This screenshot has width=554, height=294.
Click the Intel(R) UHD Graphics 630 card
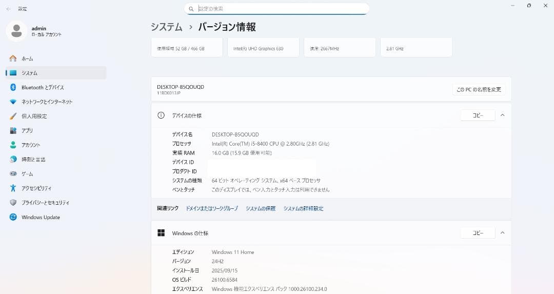point(263,47)
